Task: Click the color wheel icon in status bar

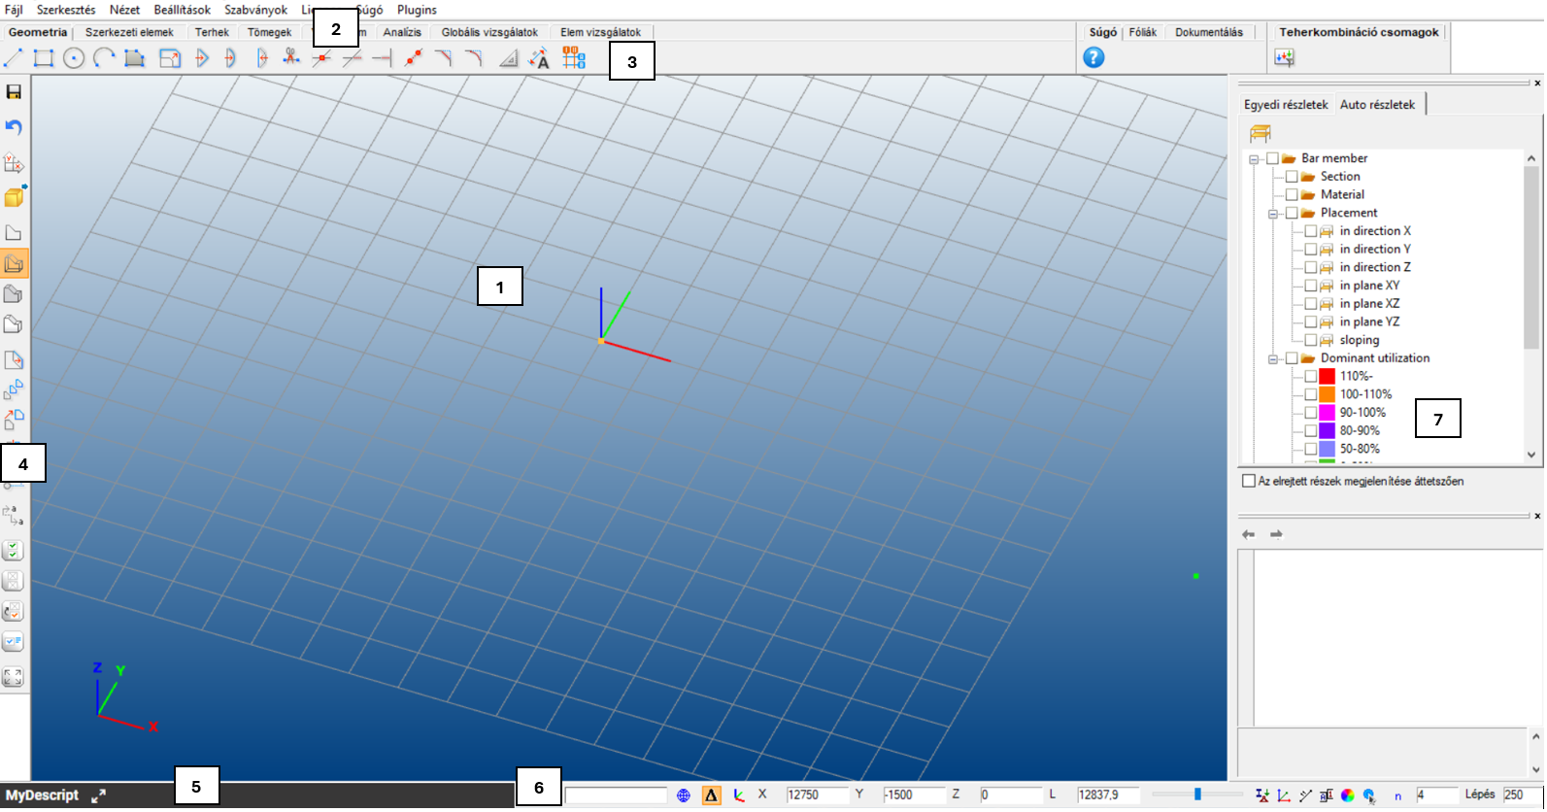Action: 1348,795
